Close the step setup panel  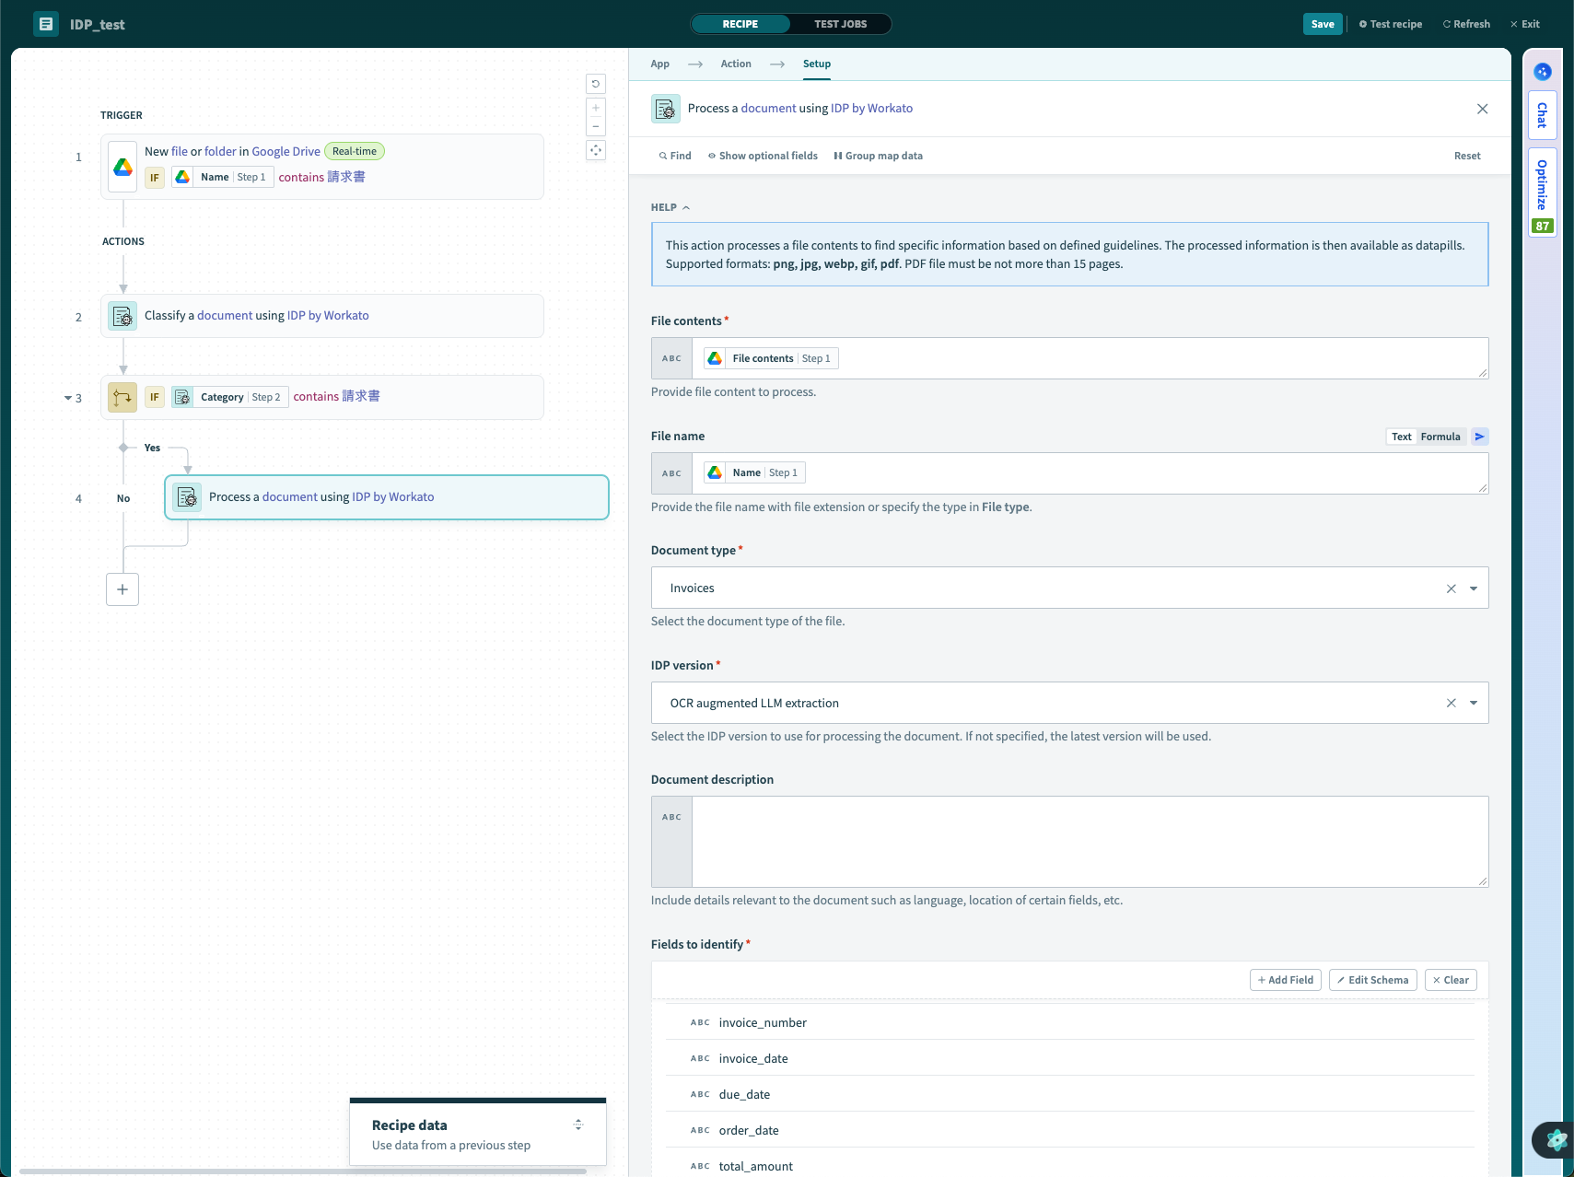[x=1483, y=109]
